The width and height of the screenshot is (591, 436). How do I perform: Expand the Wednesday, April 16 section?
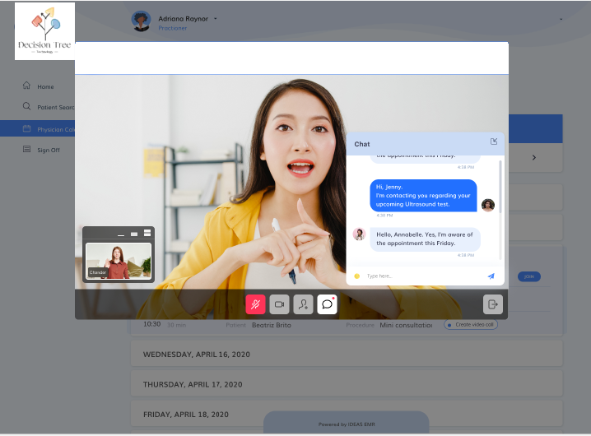346,354
